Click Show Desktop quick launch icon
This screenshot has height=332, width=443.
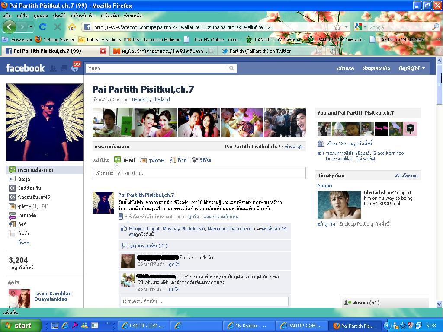55,326
